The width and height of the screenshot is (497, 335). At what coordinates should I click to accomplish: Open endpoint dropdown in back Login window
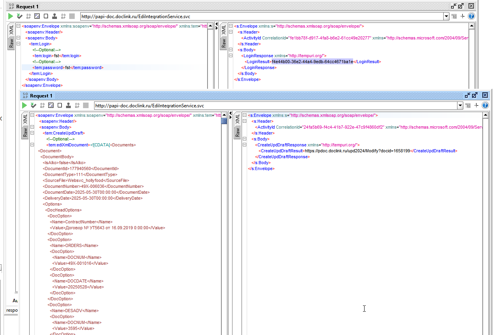point(446,16)
